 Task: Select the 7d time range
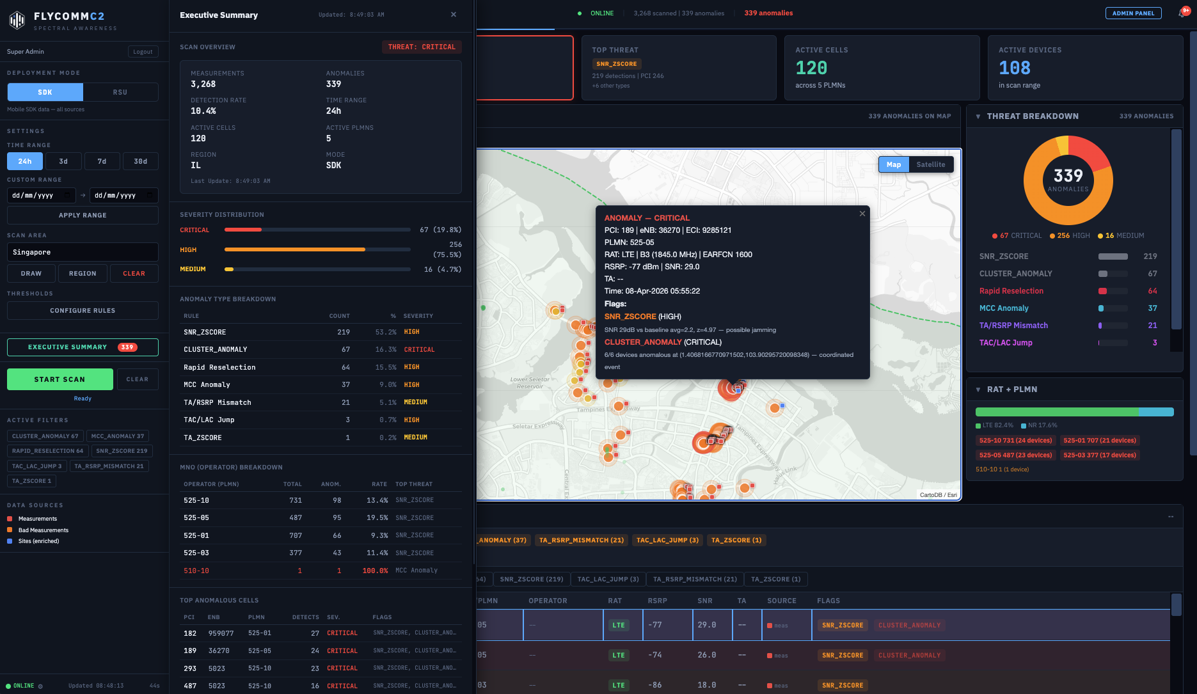pos(102,161)
